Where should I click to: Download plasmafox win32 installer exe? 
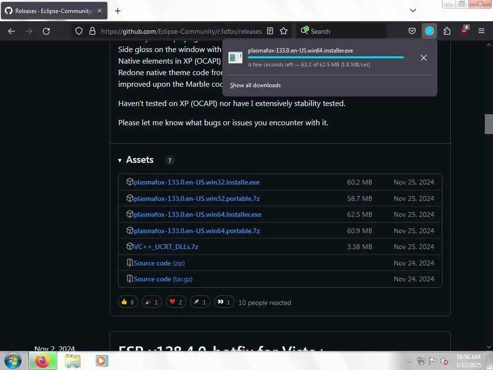[x=196, y=182]
